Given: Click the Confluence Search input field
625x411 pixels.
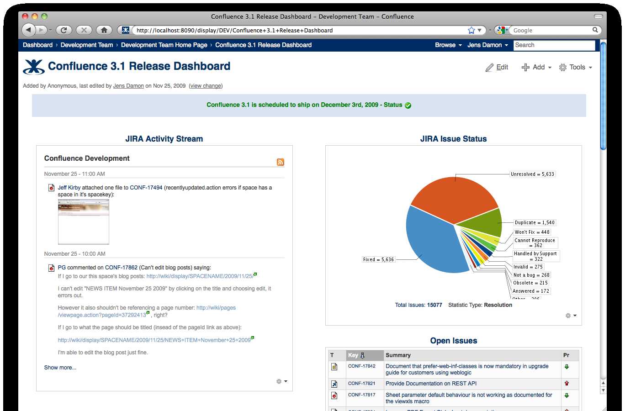Looking at the screenshot, I should pyautogui.click(x=554, y=45).
